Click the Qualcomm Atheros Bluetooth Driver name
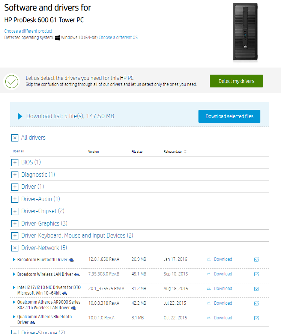Viewport: 281px width, 334px height. 45,319
